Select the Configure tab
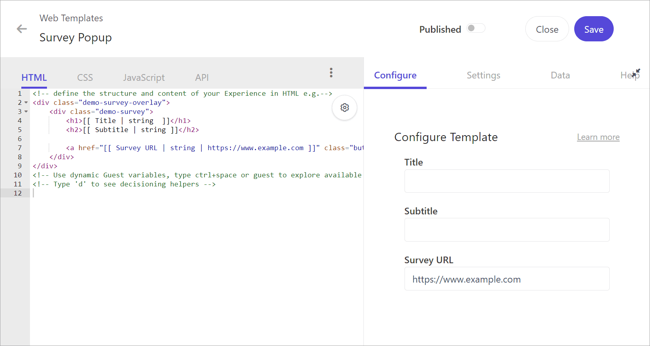 [x=395, y=75]
